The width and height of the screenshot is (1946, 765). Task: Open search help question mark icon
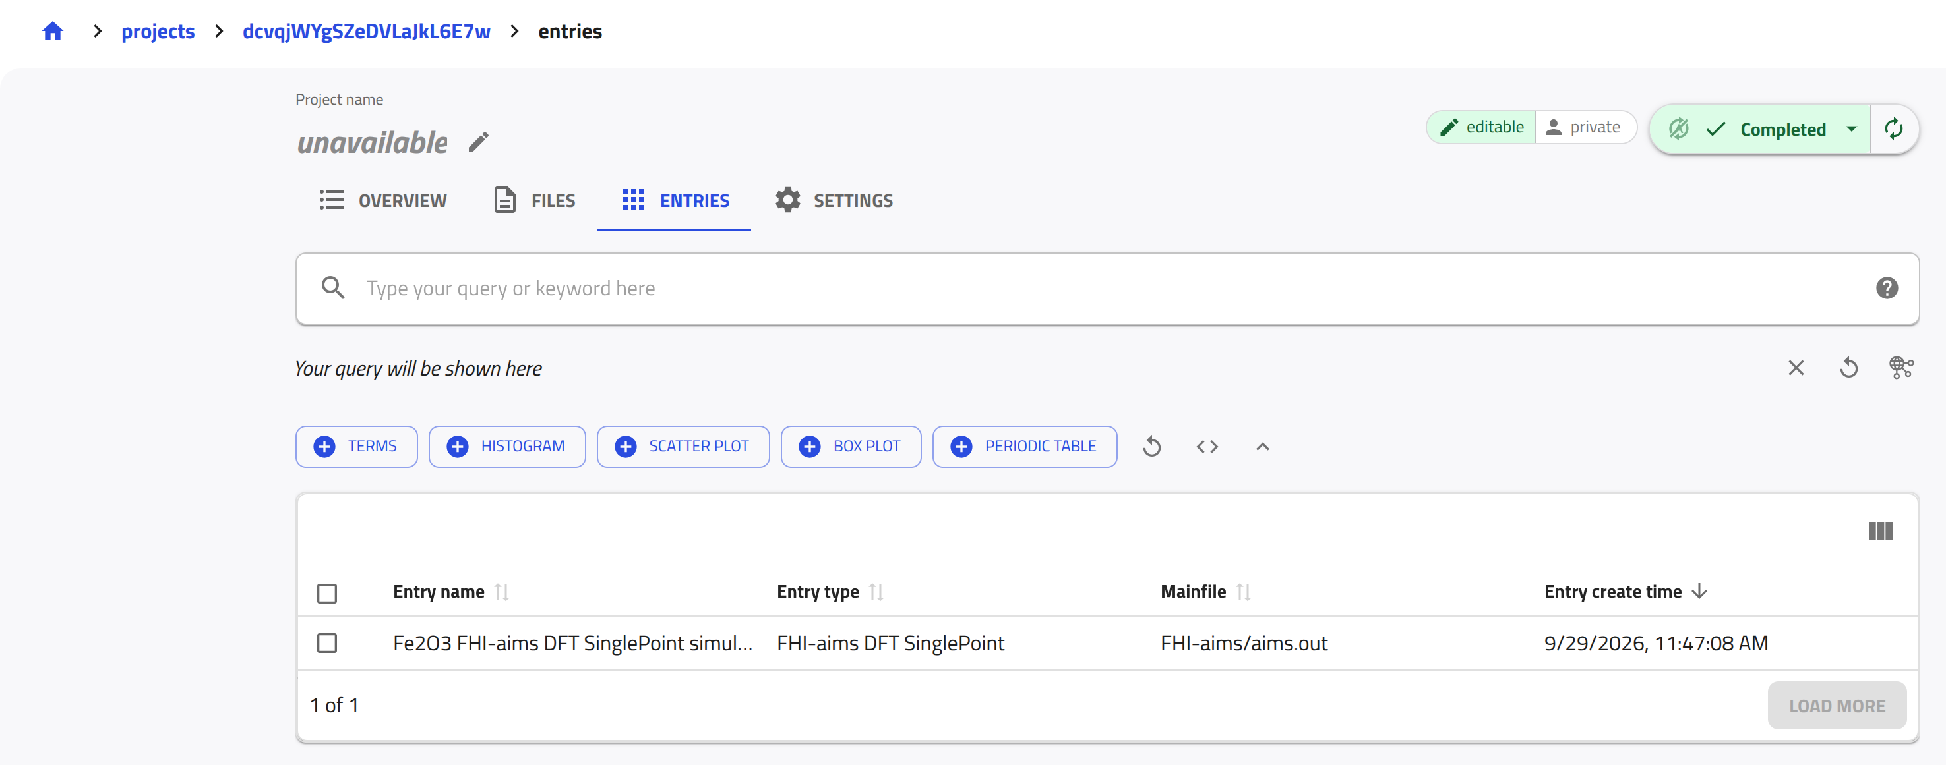tap(1886, 288)
